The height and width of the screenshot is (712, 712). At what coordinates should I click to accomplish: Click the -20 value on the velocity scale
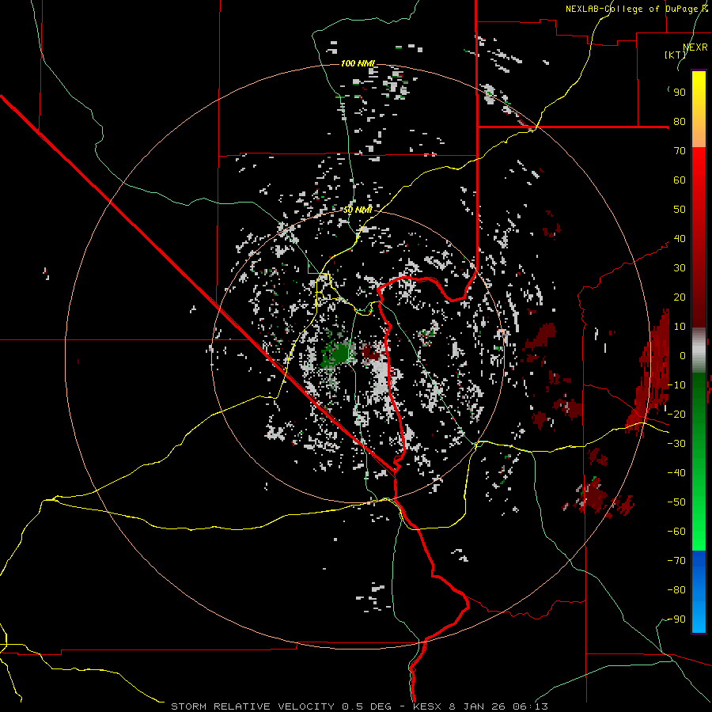(676, 415)
